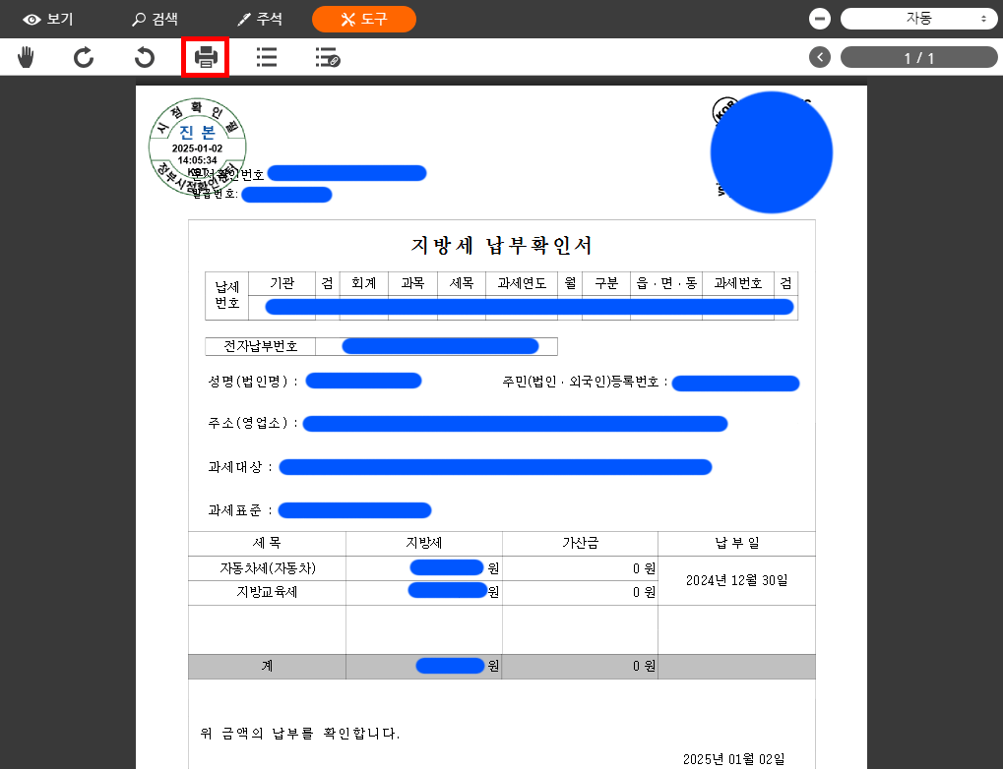Open the 보기 view menu
1003x769 pixels.
pyautogui.click(x=51, y=19)
